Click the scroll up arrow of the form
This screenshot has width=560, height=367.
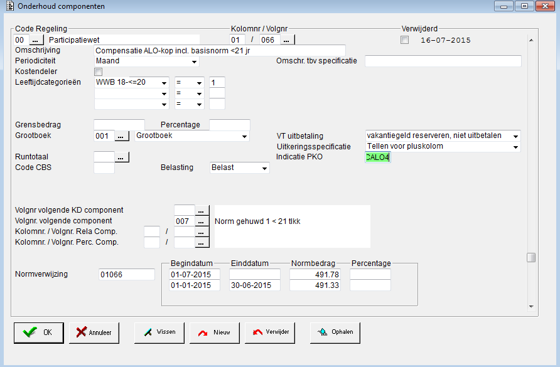(x=531, y=40)
